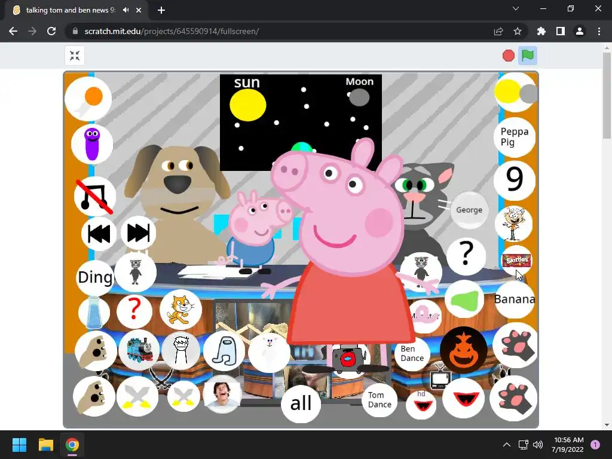Screen dimensions: 612x459
Task: Open a new browser tab
Action: pyautogui.click(x=161, y=10)
